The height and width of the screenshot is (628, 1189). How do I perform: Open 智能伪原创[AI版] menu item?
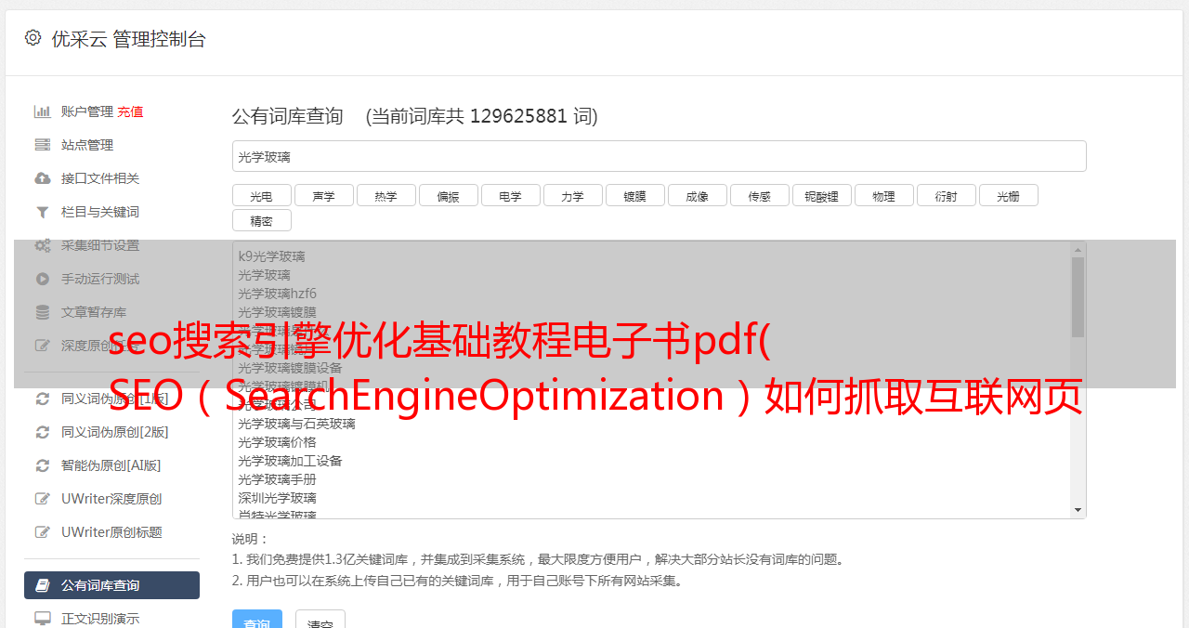coord(111,465)
